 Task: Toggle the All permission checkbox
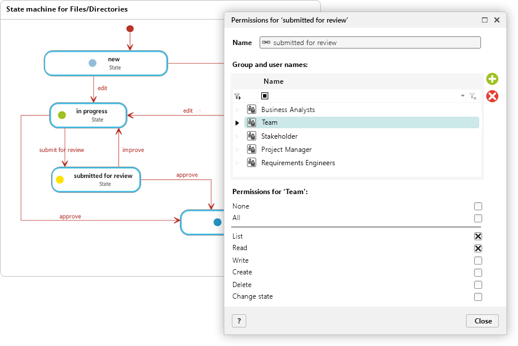click(478, 218)
